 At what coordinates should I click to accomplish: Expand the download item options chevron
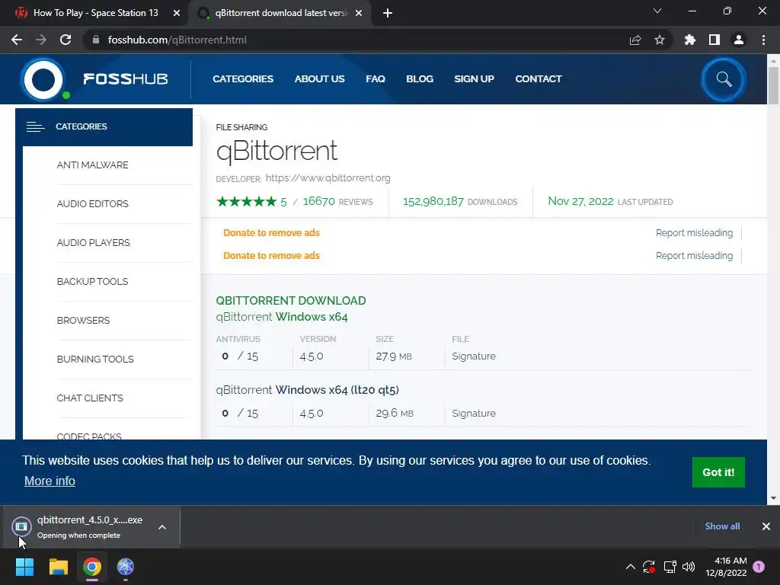click(162, 527)
